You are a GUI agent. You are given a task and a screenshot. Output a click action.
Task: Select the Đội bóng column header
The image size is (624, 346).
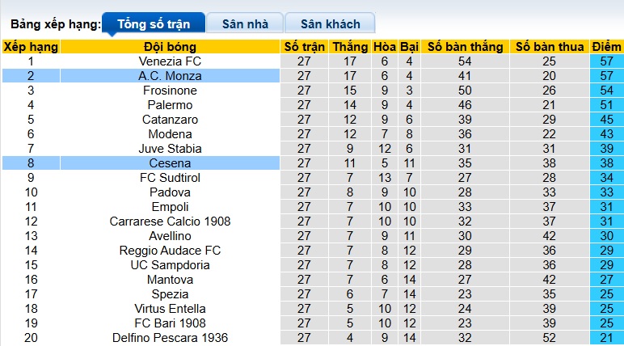[x=170, y=47]
